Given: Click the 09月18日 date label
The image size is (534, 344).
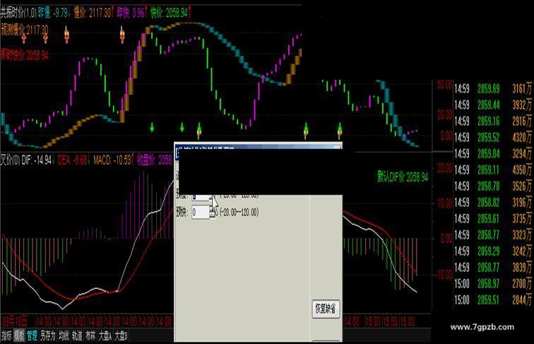Looking at the screenshot, I should point(14,321).
